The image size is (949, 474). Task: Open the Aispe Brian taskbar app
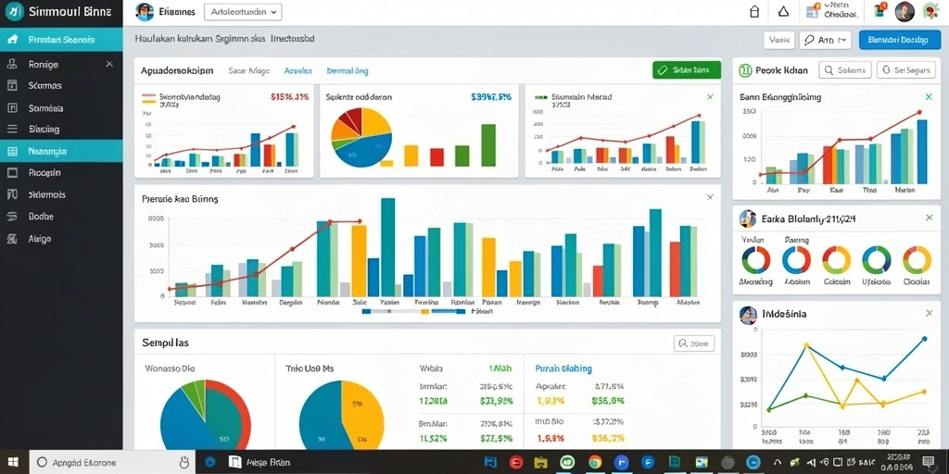tap(261, 463)
